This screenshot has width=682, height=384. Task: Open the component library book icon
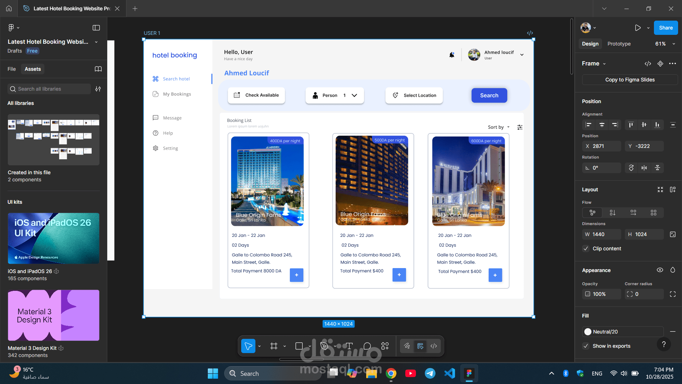98,69
